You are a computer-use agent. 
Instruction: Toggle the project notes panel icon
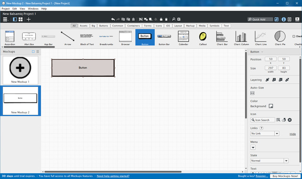click(289, 19)
